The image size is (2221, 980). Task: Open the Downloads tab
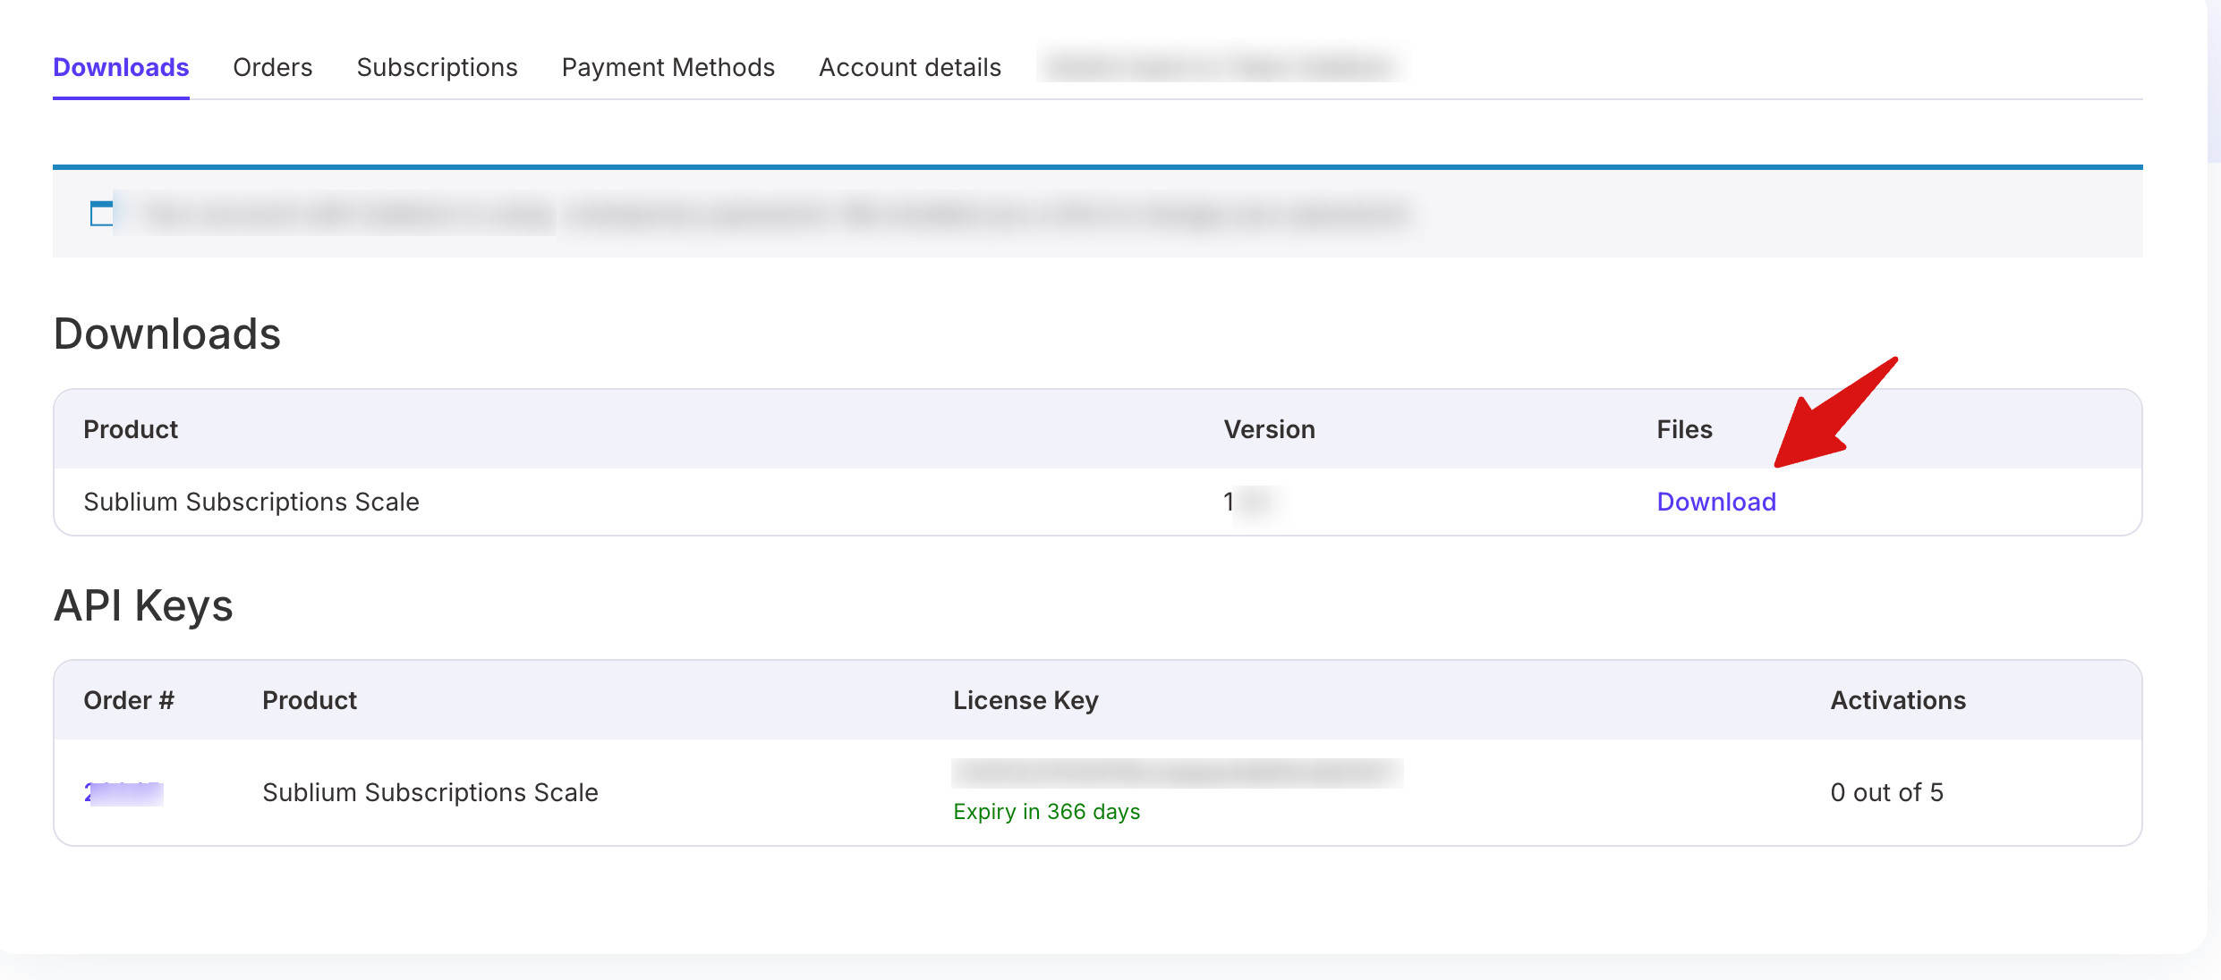(121, 67)
